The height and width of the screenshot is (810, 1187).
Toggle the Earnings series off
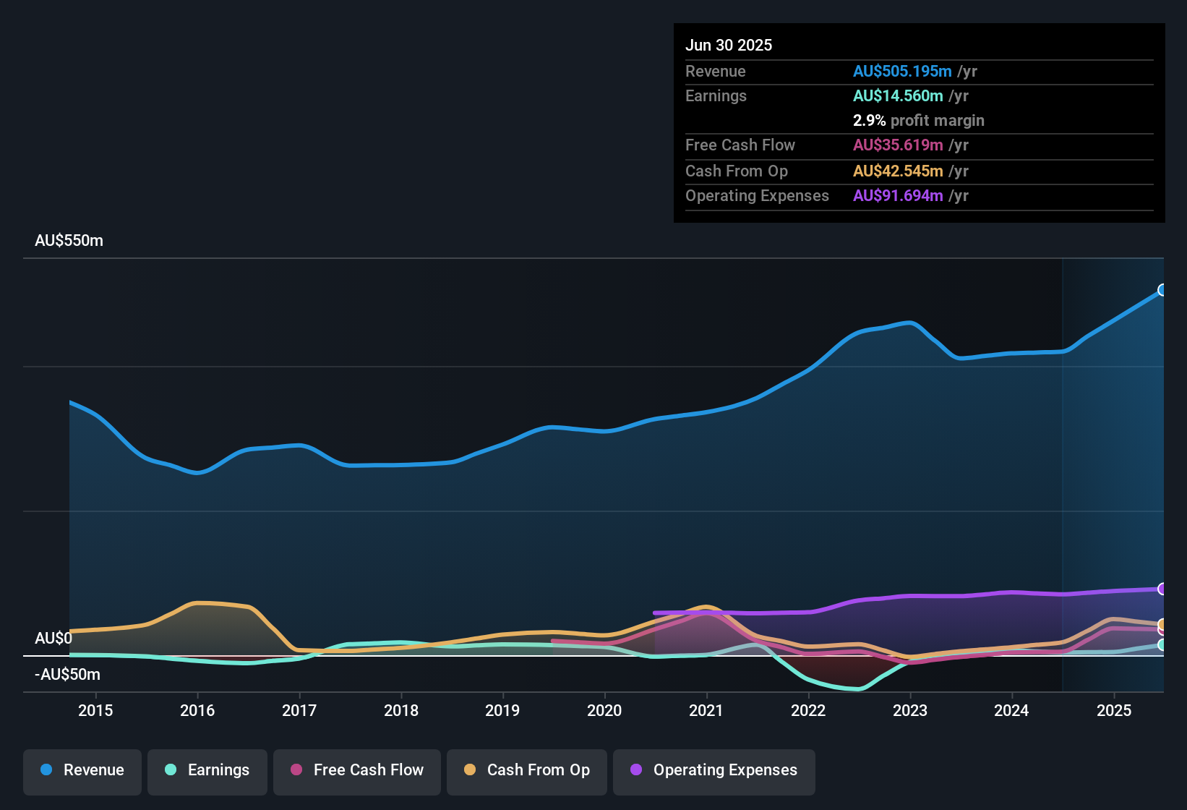207,770
